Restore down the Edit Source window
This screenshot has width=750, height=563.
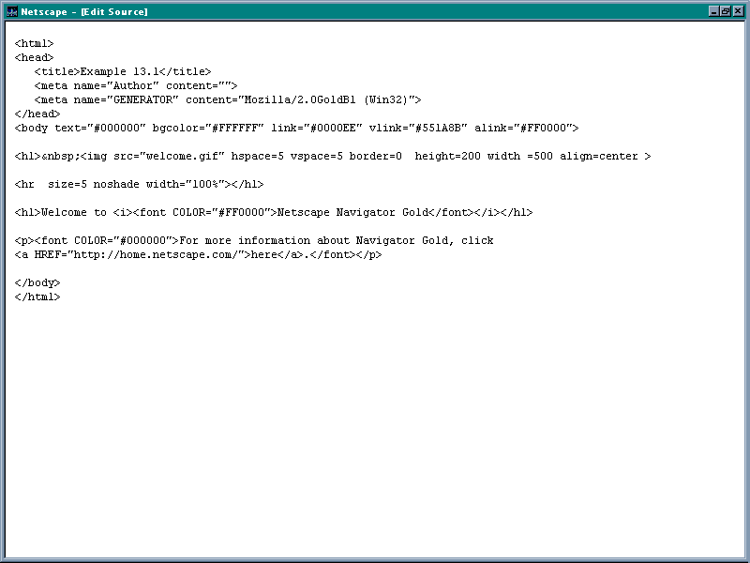[x=725, y=11]
